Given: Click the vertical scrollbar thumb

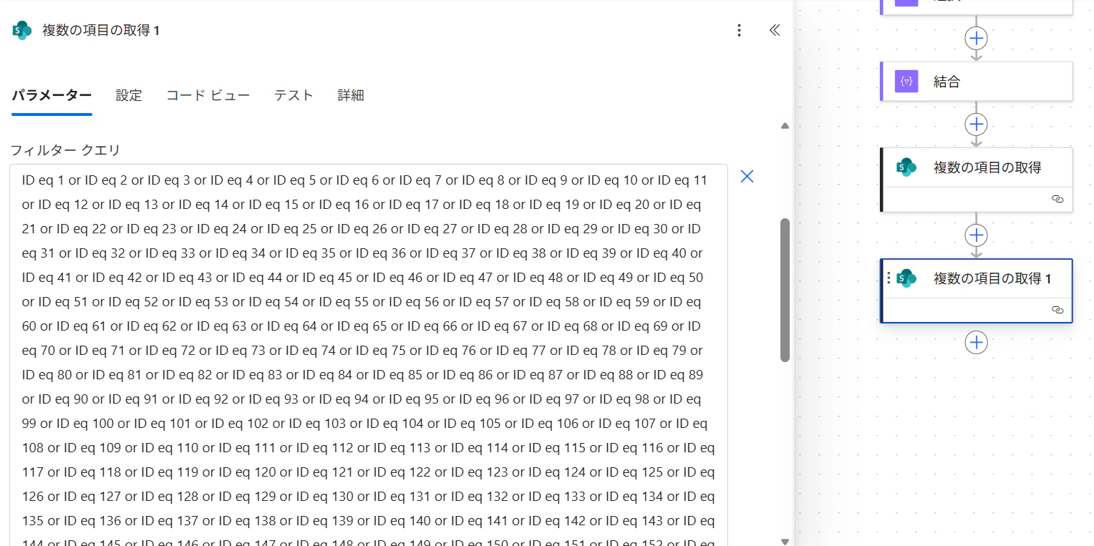Looking at the screenshot, I should [x=785, y=290].
